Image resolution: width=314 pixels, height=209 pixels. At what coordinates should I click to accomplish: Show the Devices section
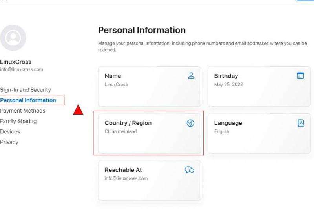pyautogui.click(x=10, y=132)
